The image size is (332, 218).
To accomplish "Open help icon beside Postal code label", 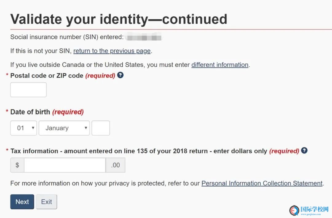I will (x=120, y=75).
